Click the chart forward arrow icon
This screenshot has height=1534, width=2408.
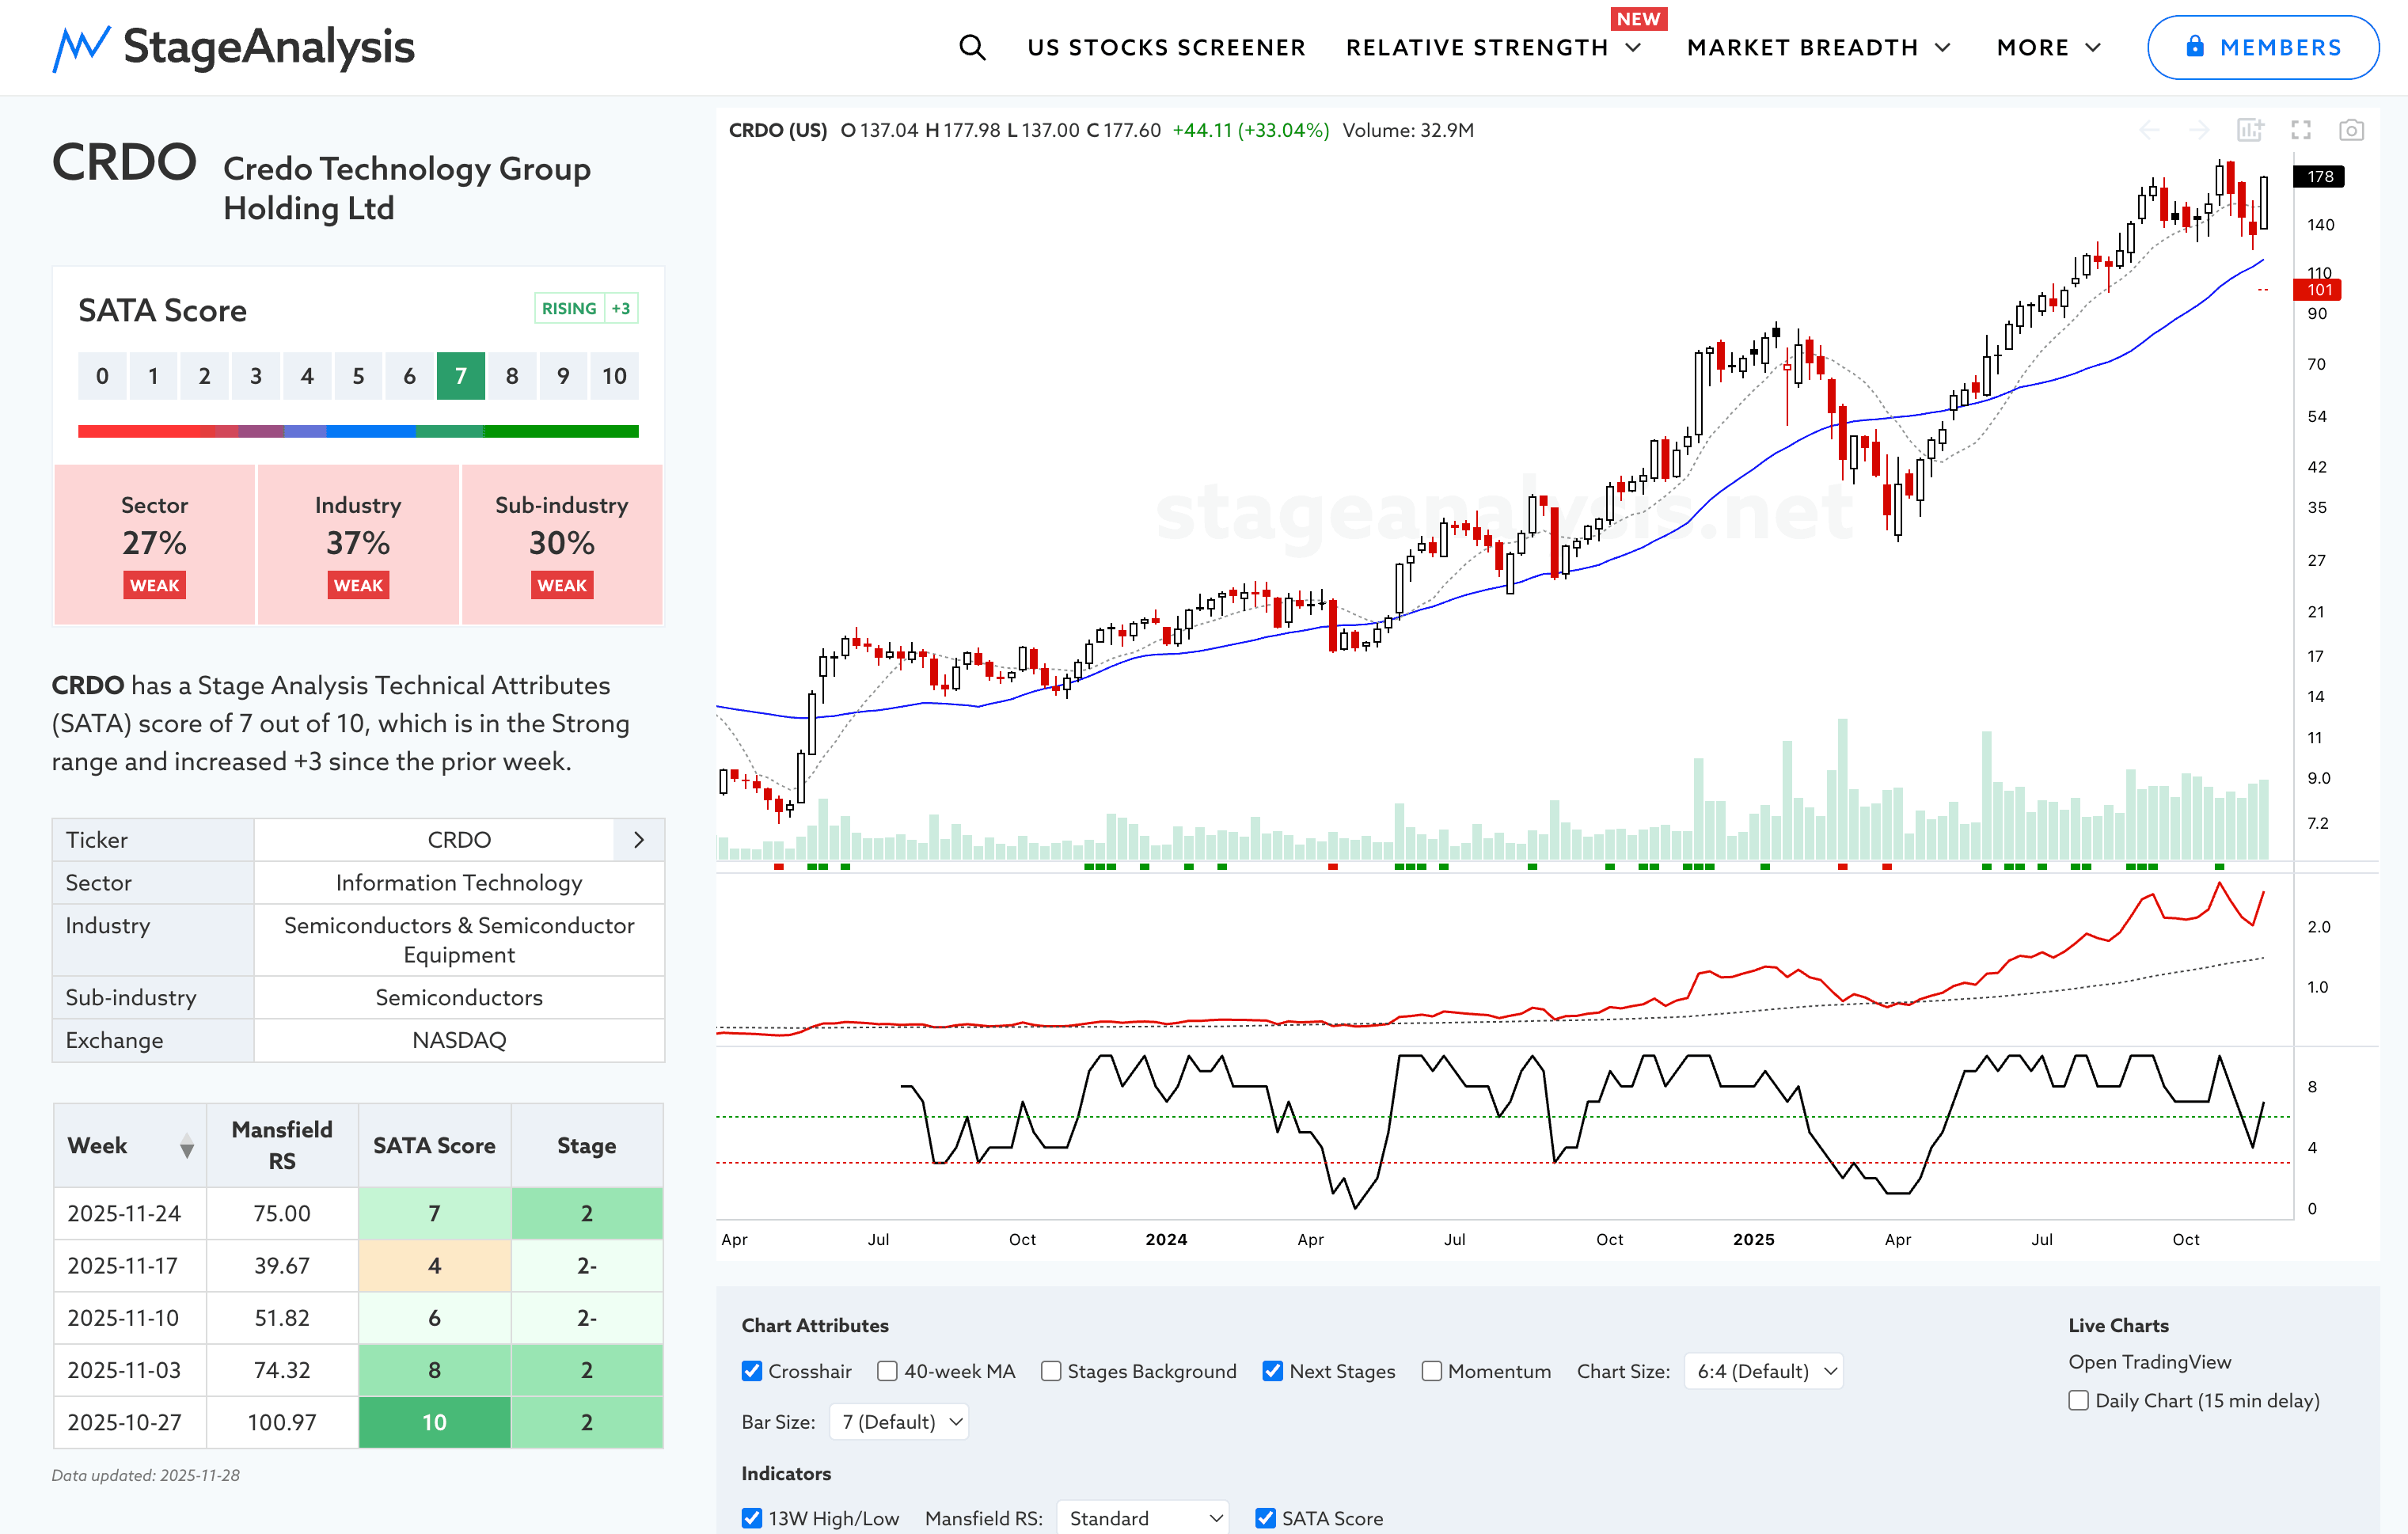tap(2198, 130)
